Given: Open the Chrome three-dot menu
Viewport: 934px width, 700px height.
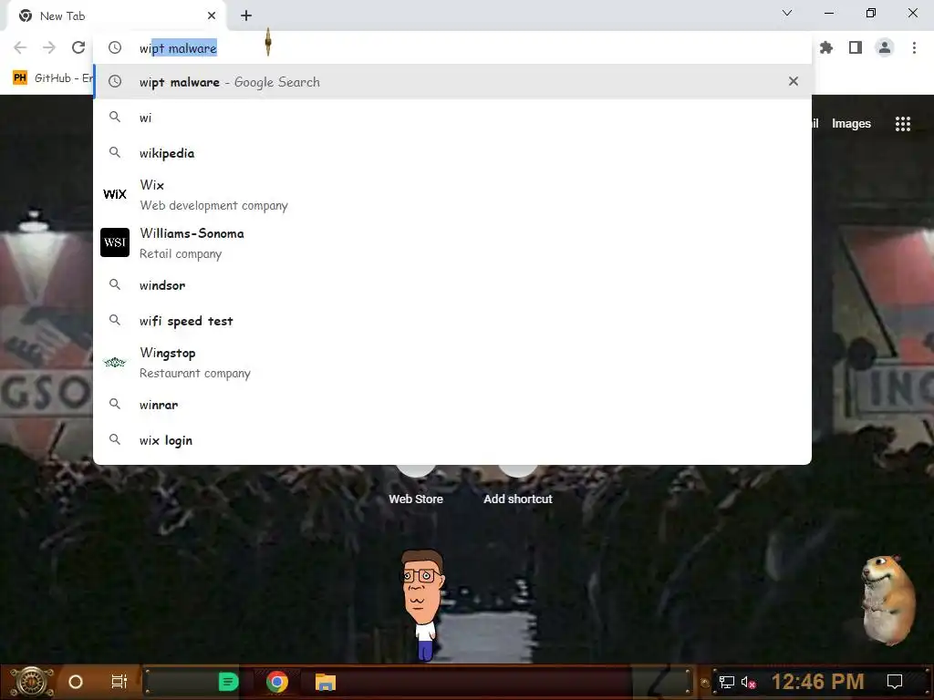Looking at the screenshot, I should 914,47.
